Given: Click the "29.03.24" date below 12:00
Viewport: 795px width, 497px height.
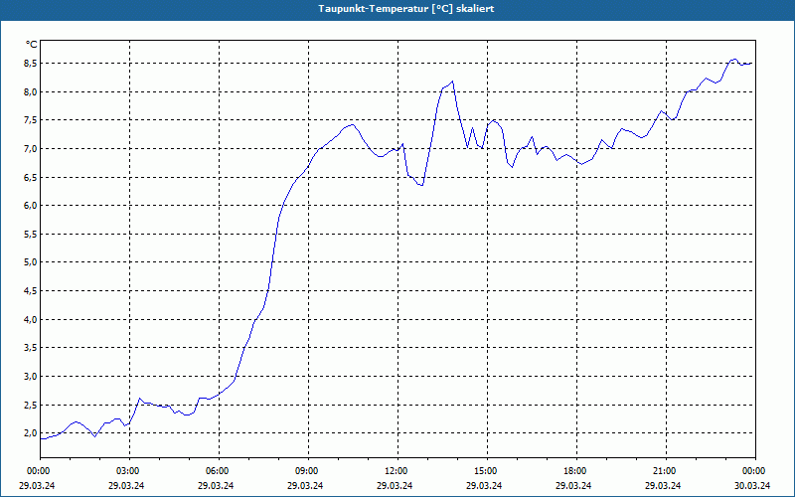Looking at the screenshot, I should [x=395, y=485].
